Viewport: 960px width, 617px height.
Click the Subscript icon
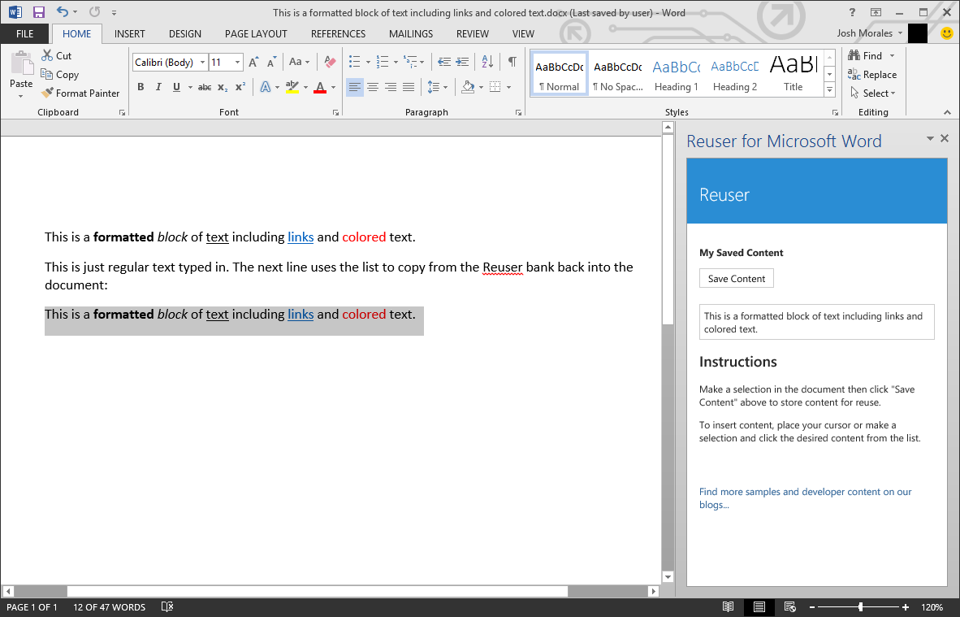[221, 87]
